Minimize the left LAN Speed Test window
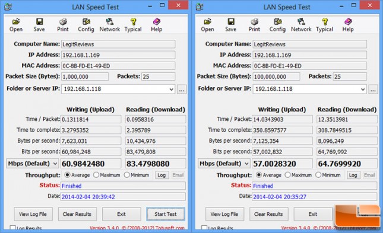This screenshot has width=383, height=233. point(150,6)
